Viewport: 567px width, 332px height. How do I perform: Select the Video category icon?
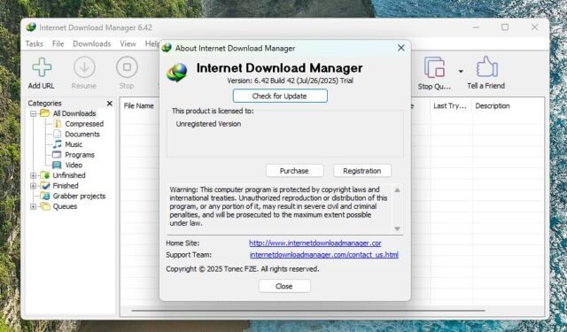(57, 165)
